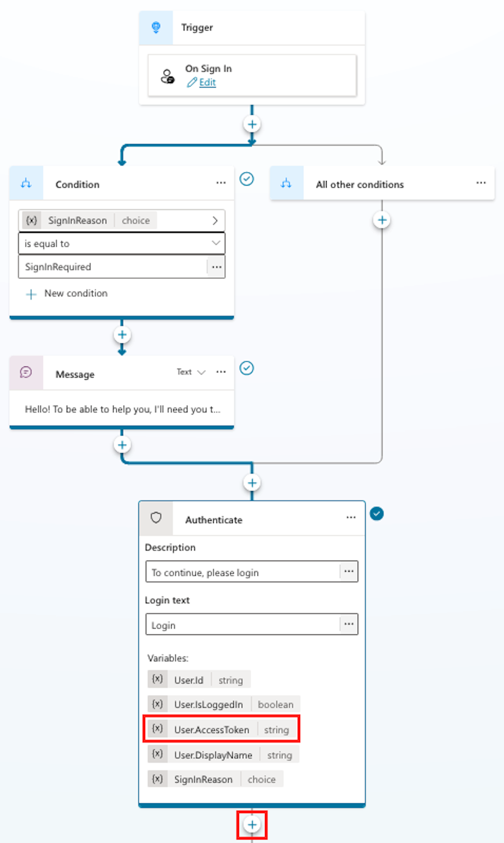Click the Login text input field
Image resolution: width=504 pixels, height=843 pixels.
[242, 625]
